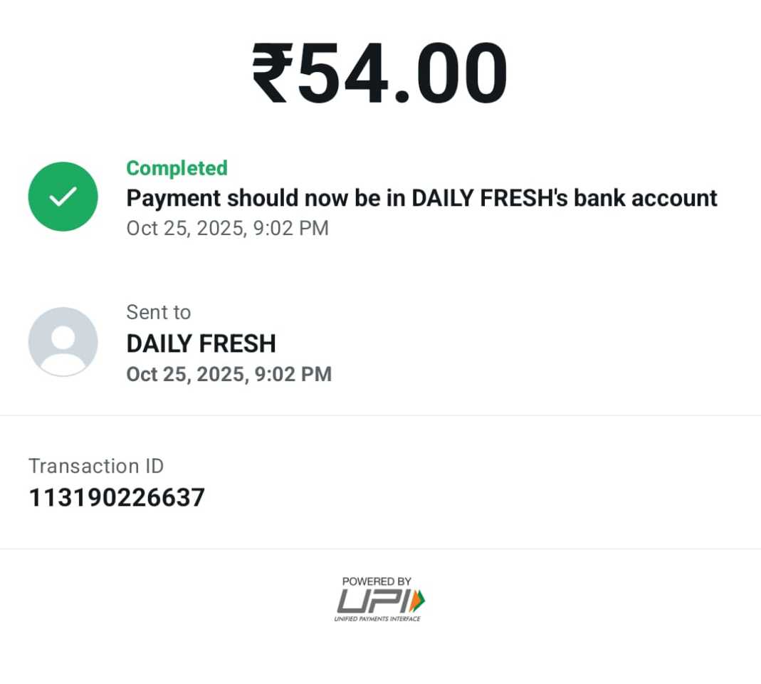Tap the gray recipient avatar icon
Image resolution: width=761 pixels, height=684 pixels.
[63, 342]
